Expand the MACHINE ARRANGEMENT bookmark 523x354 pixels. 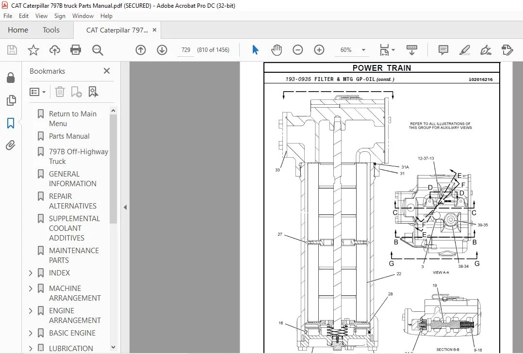(31, 289)
